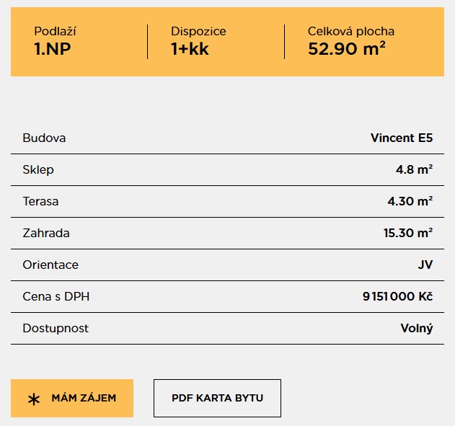Click the Celková plocha label

[350, 32]
